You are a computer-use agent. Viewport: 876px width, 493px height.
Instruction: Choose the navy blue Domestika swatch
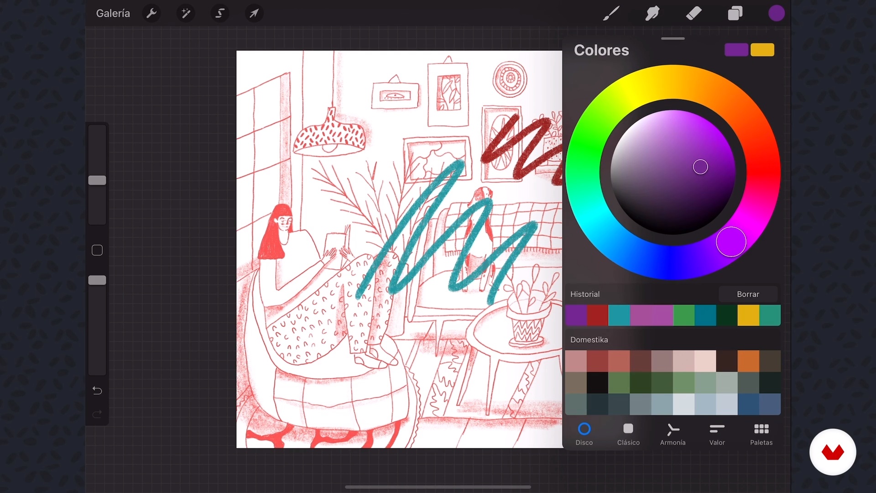[x=748, y=404]
